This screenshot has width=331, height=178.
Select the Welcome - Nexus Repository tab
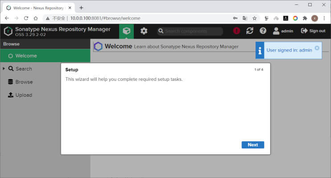coord(39,8)
